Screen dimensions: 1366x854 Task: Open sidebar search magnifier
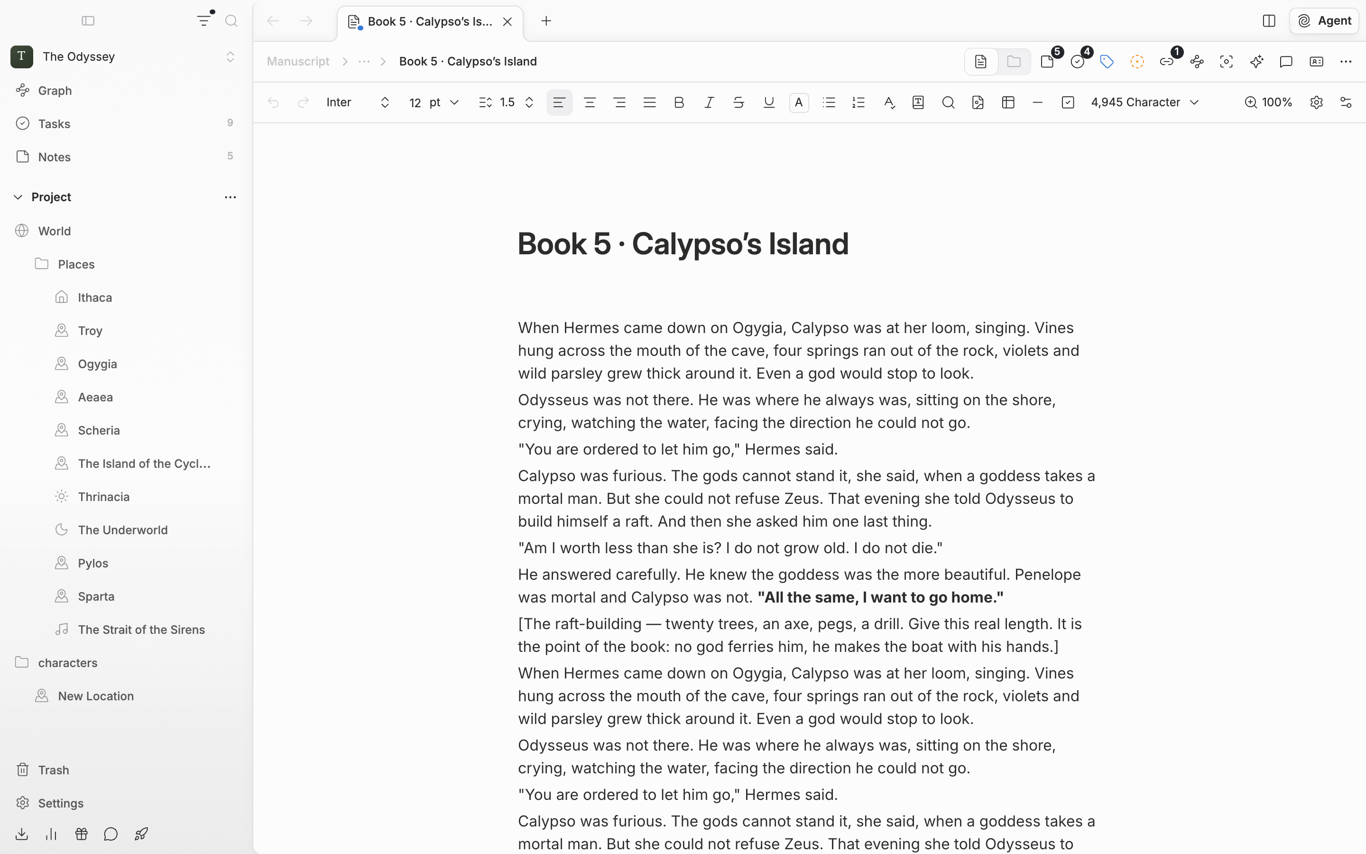231,21
